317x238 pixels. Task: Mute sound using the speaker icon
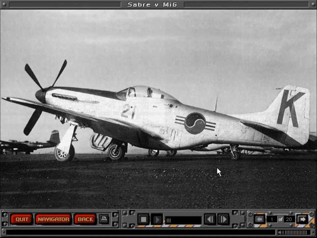pos(281,232)
